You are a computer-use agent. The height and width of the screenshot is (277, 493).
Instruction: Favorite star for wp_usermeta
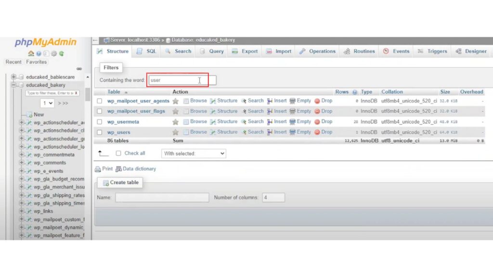pyautogui.click(x=175, y=122)
